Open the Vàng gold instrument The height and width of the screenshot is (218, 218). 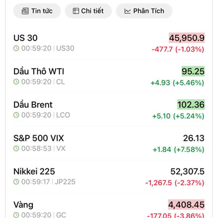(x=23, y=205)
